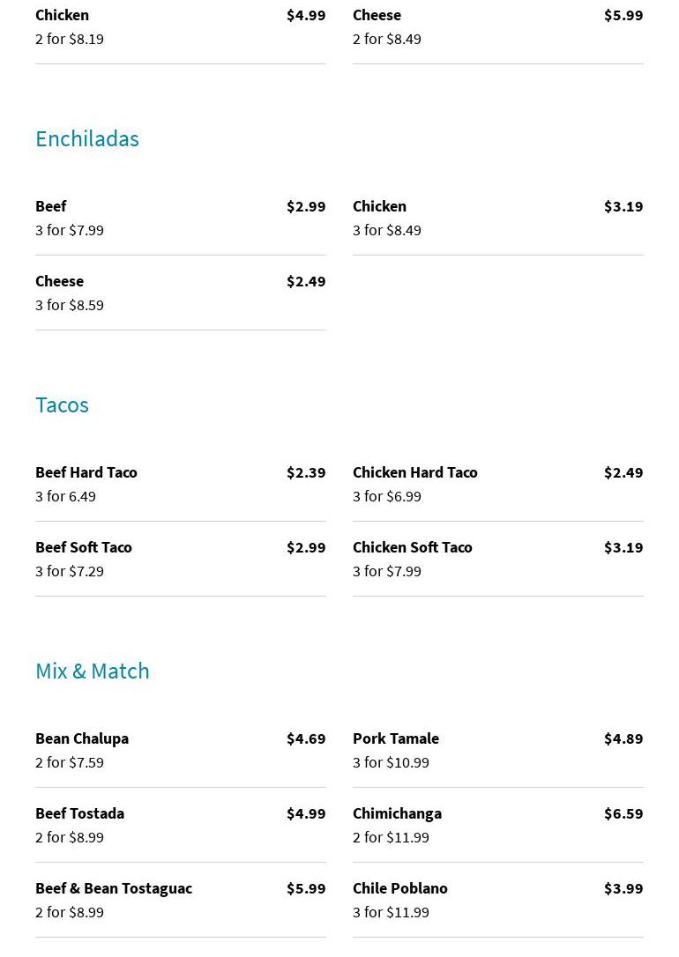Click the $6.59 Chimichanga price

coord(623,813)
